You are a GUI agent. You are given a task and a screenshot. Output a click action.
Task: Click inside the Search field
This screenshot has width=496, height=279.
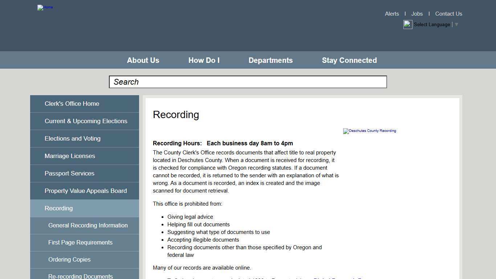pyautogui.click(x=248, y=82)
